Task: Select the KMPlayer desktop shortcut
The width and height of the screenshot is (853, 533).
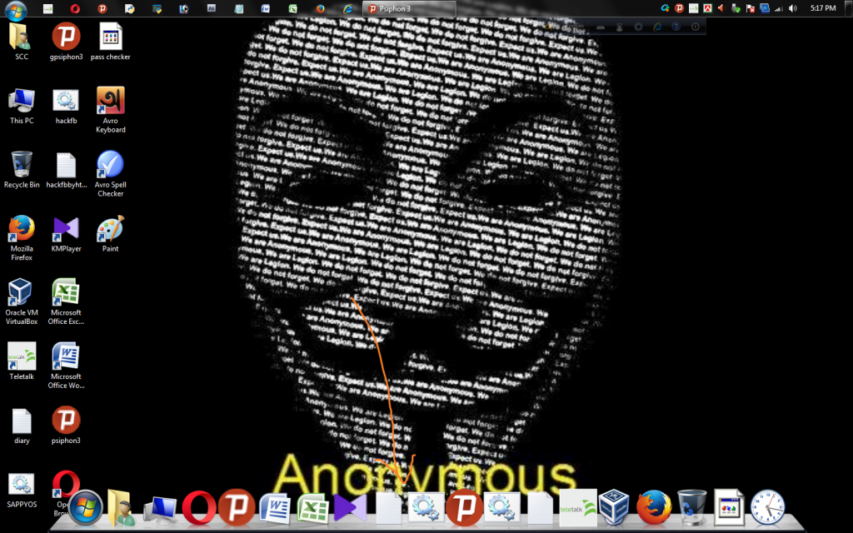Action: (66, 234)
